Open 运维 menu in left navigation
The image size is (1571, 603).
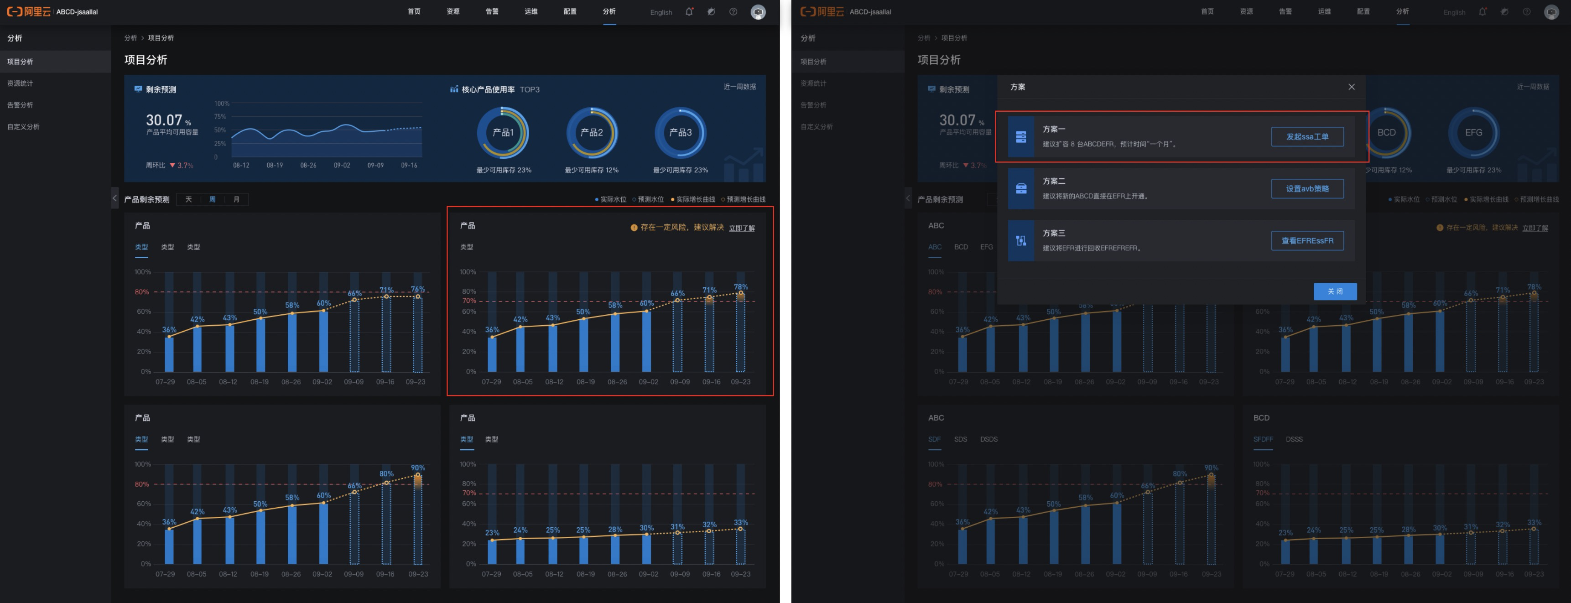[x=531, y=11]
